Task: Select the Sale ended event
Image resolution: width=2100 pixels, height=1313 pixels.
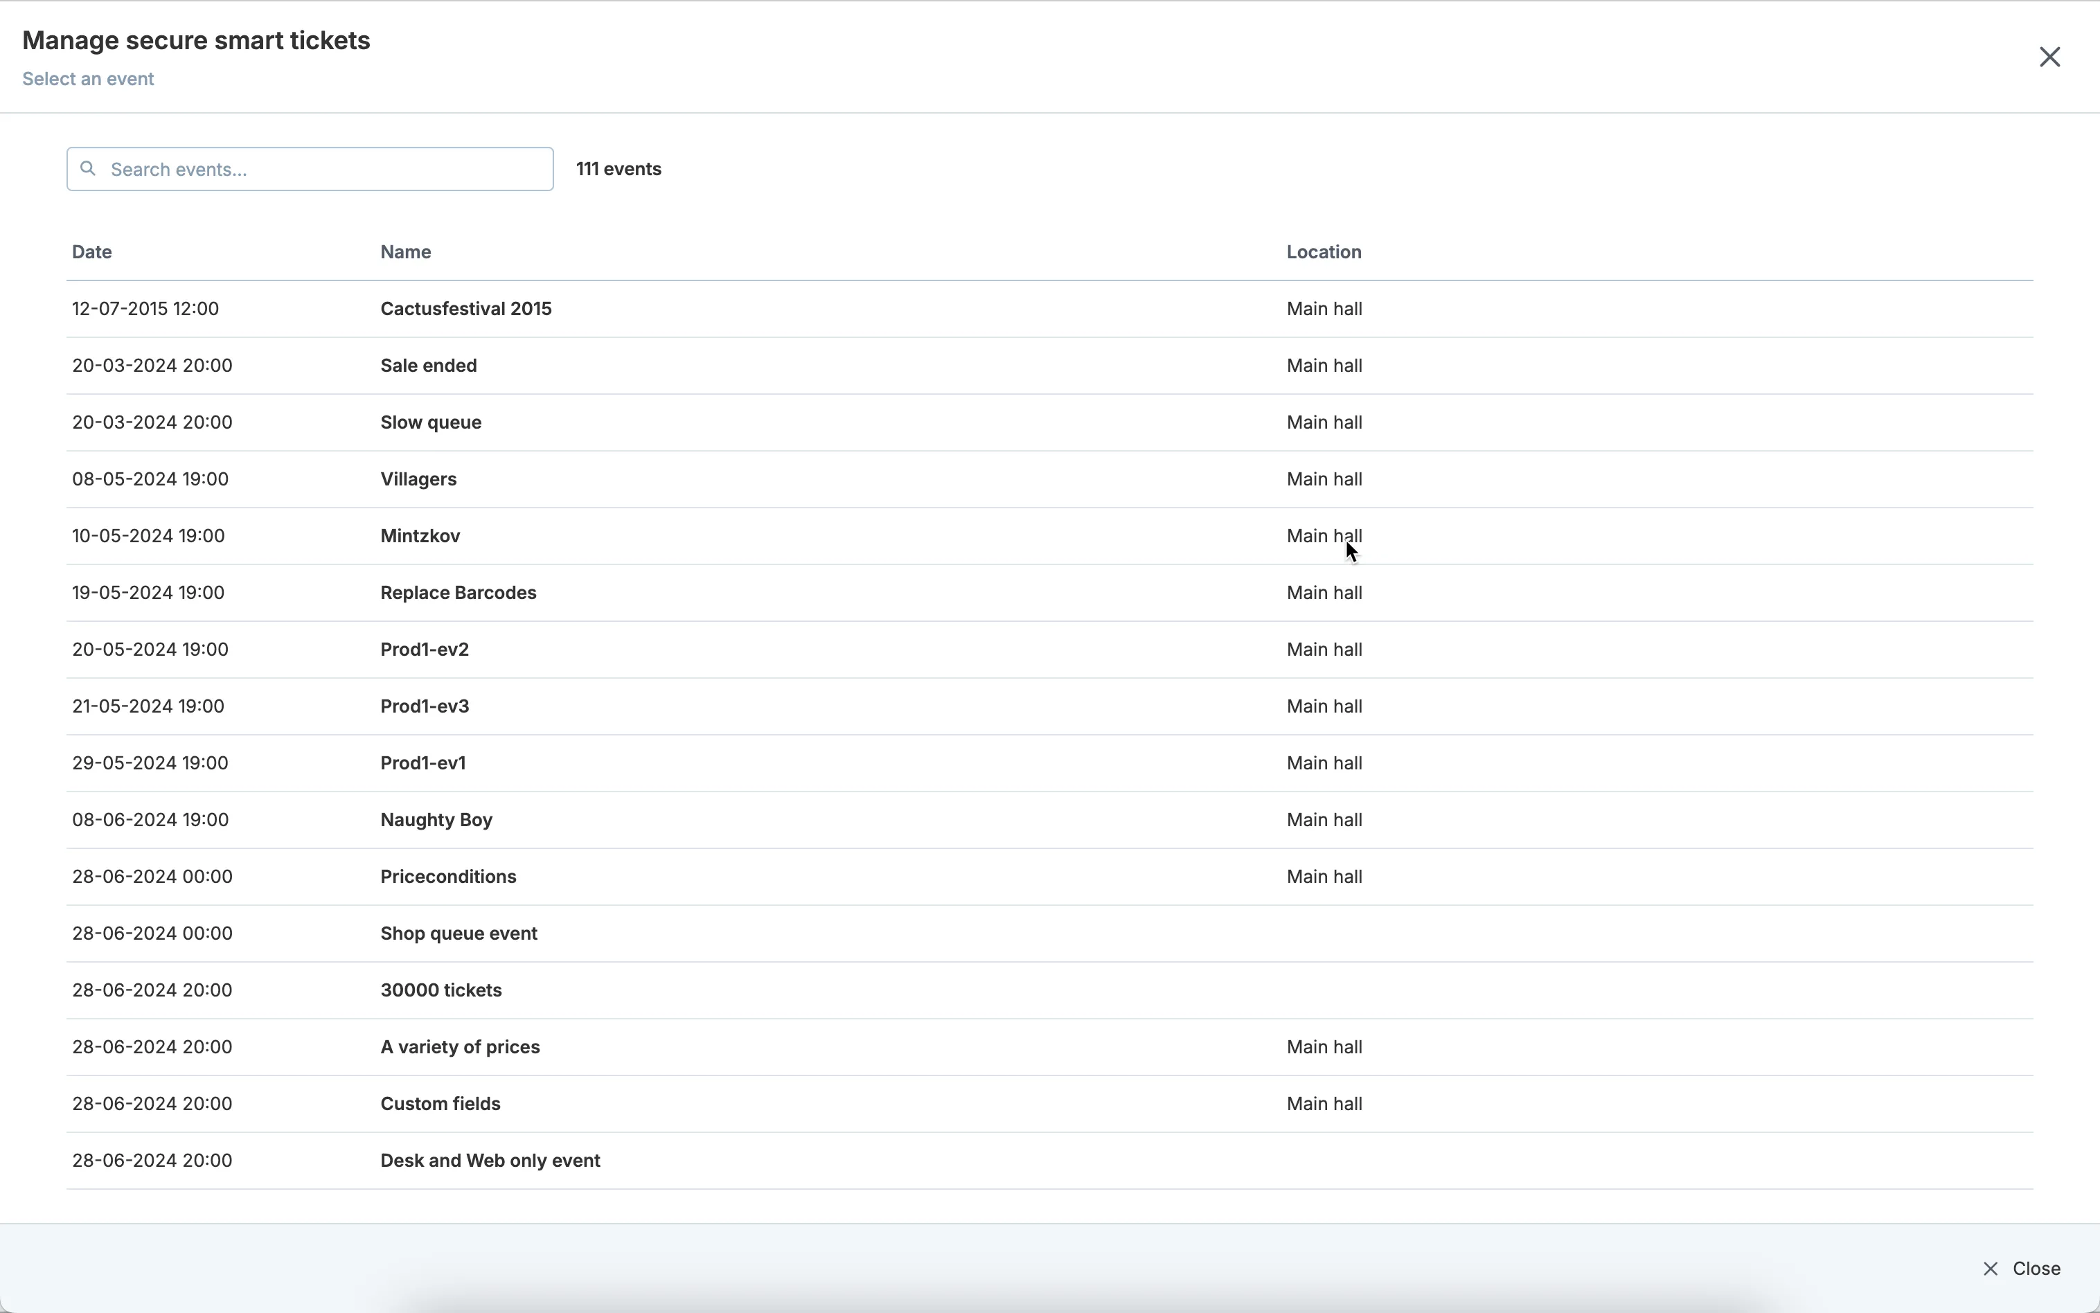Action: [x=1049, y=366]
